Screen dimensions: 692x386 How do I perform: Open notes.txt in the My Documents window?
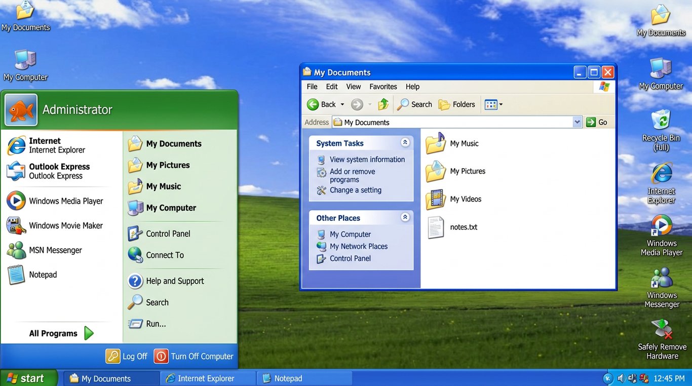(x=463, y=227)
